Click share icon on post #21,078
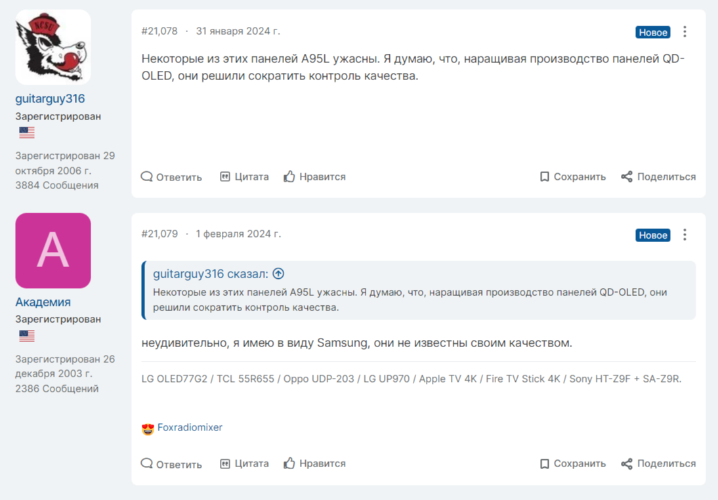Viewport: 718px width, 500px height. point(627,177)
